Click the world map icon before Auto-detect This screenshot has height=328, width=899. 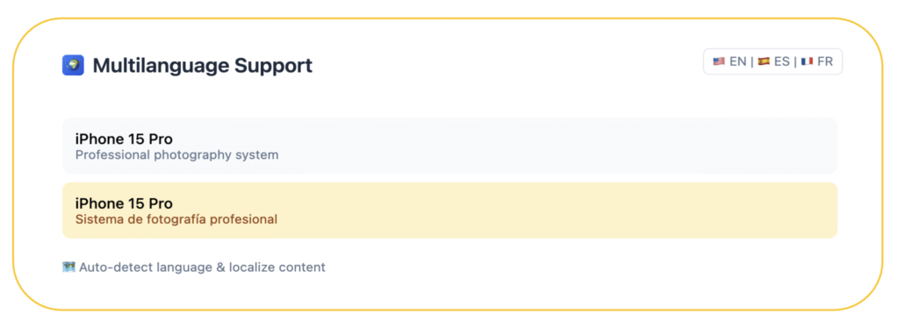pos(68,267)
